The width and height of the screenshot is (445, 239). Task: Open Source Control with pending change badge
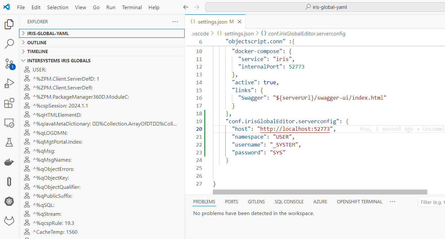pos(9,64)
